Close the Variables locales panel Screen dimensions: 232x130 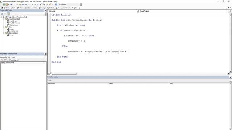[x=231, y=77]
